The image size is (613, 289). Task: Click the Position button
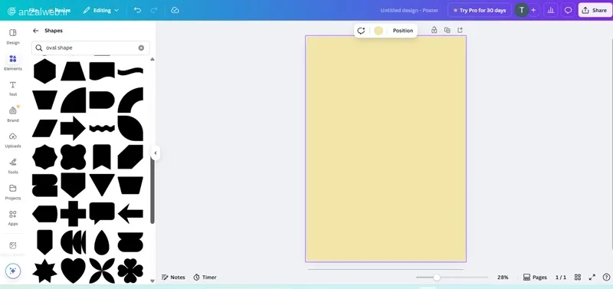coord(403,31)
